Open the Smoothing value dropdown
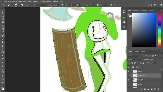 click(94, 5)
